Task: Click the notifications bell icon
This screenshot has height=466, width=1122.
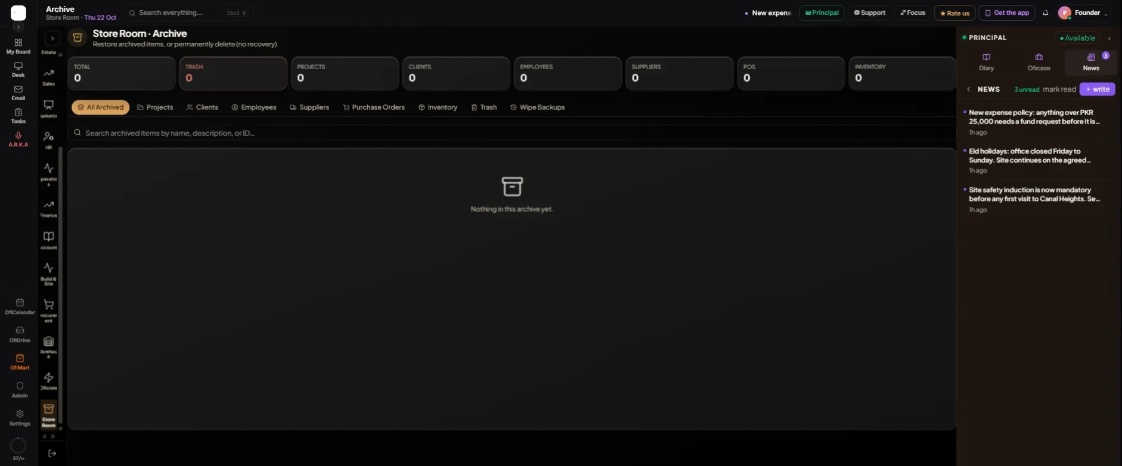Action: [x=1045, y=13]
